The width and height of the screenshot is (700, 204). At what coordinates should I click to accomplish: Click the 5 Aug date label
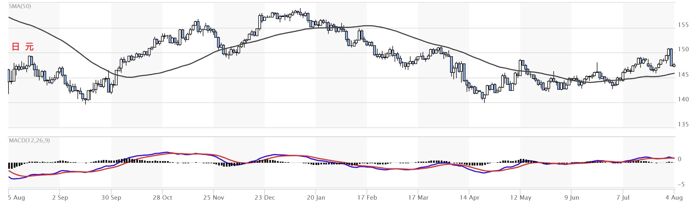[x=17, y=198]
